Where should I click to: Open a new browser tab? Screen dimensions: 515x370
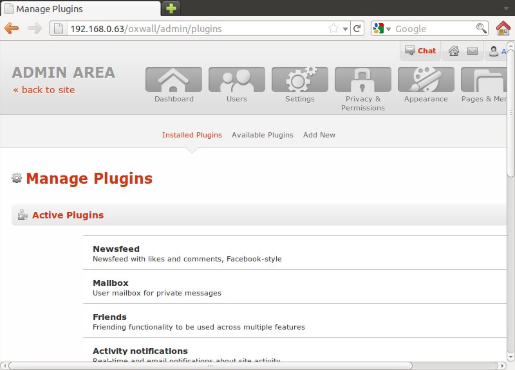coord(171,9)
